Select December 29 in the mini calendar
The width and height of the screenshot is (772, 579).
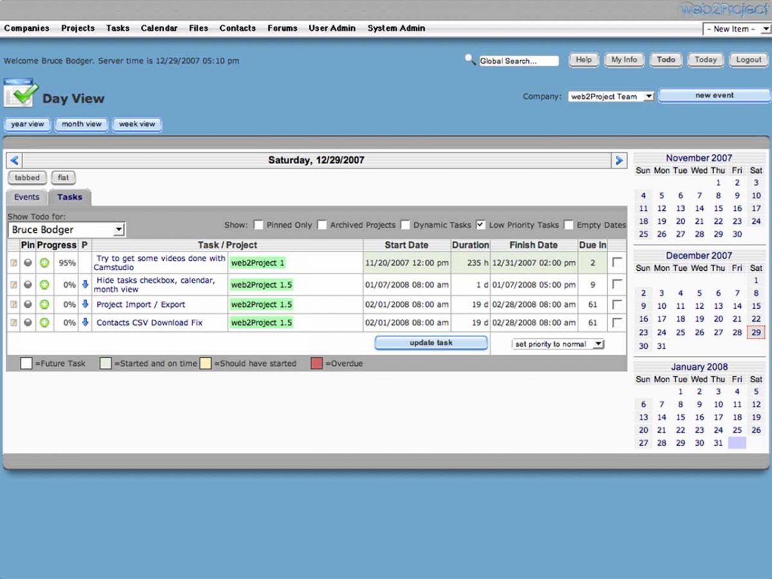755,332
